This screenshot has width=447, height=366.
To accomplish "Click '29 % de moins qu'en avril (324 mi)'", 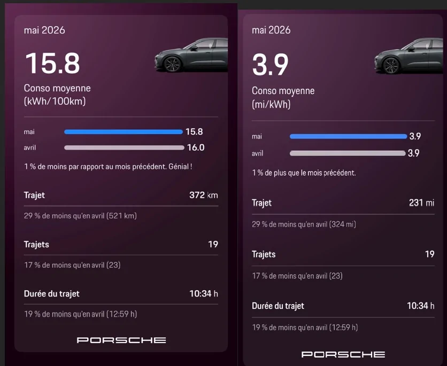I will coord(304,224).
